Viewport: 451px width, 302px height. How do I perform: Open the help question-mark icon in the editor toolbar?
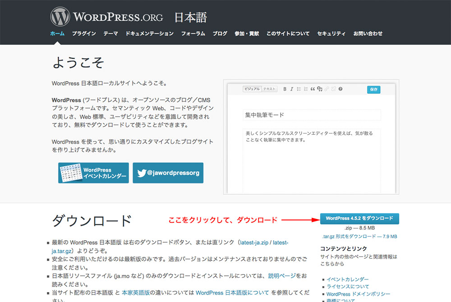point(341,89)
